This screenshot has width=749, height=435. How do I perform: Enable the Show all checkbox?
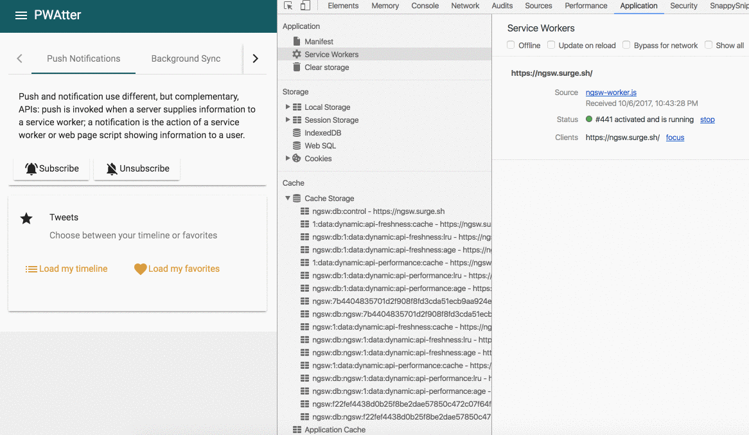[x=709, y=45]
